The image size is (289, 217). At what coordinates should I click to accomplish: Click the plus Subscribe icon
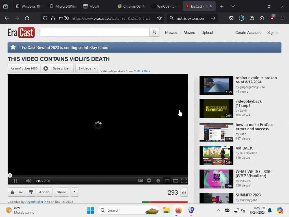click(x=46, y=68)
